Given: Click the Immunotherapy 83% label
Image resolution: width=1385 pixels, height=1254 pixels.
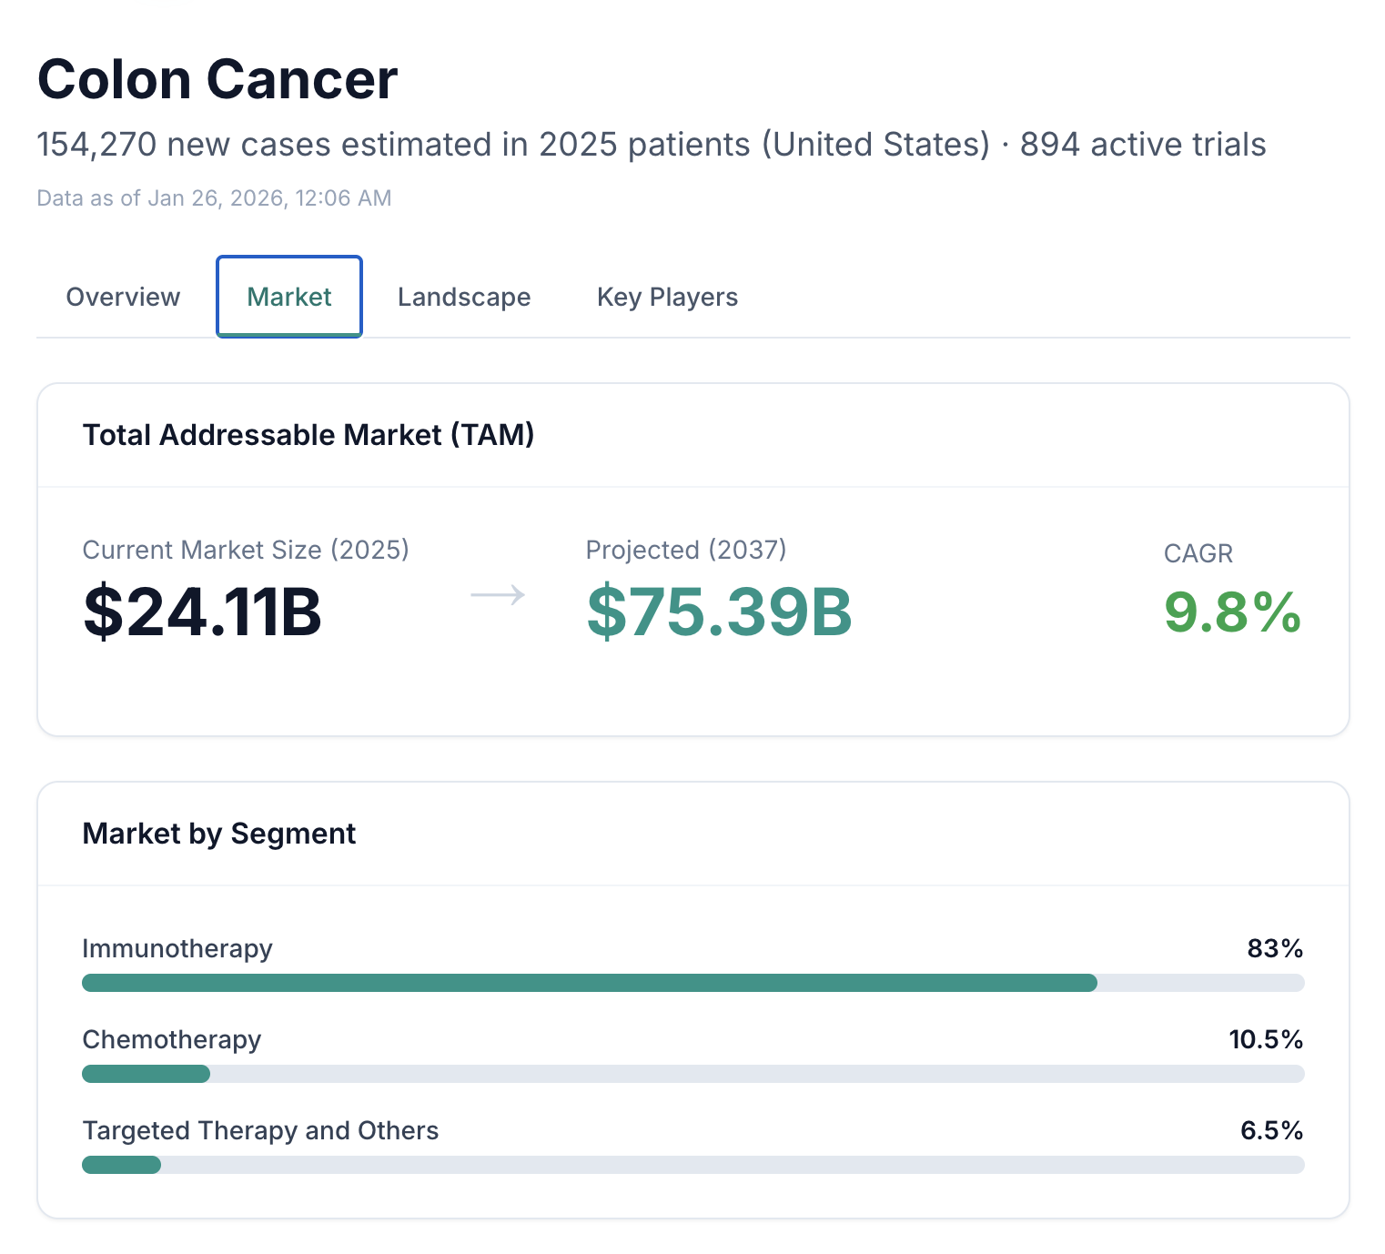Looking at the screenshot, I should click(1274, 948).
